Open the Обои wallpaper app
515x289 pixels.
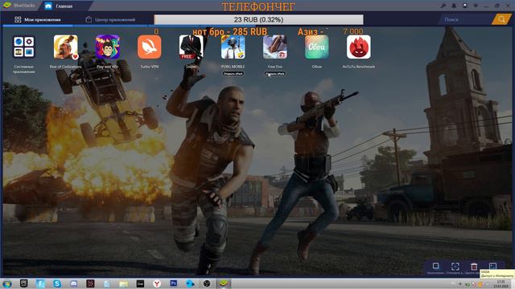pos(316,47)
